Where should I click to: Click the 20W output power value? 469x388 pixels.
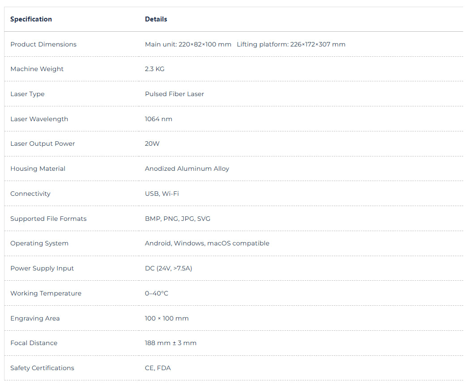[x=152, y=143]
